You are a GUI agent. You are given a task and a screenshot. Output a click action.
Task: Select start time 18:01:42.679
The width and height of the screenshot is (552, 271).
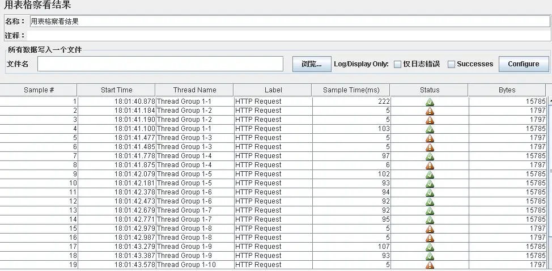(x=117, y=210)
